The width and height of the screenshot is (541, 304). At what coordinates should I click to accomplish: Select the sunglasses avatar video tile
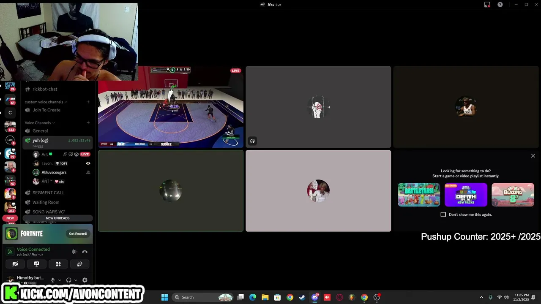click(466, 107)
